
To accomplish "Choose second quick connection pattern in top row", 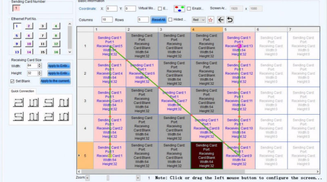I will coord(34,103).
